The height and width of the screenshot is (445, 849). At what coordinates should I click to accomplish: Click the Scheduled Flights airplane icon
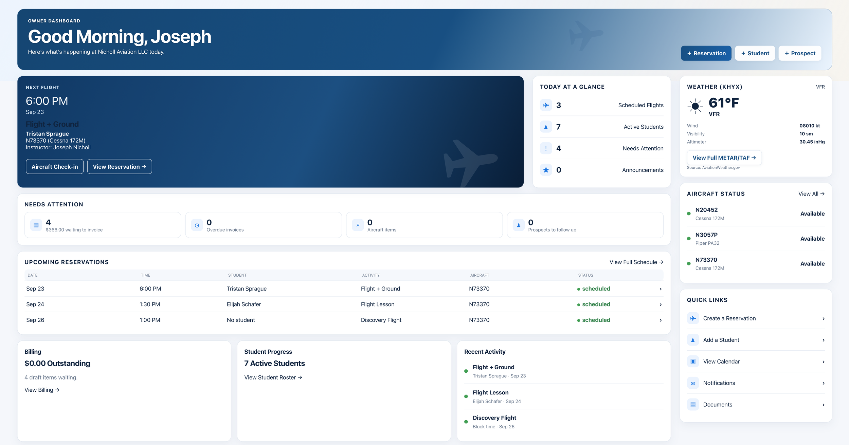(x=546, y=105)
